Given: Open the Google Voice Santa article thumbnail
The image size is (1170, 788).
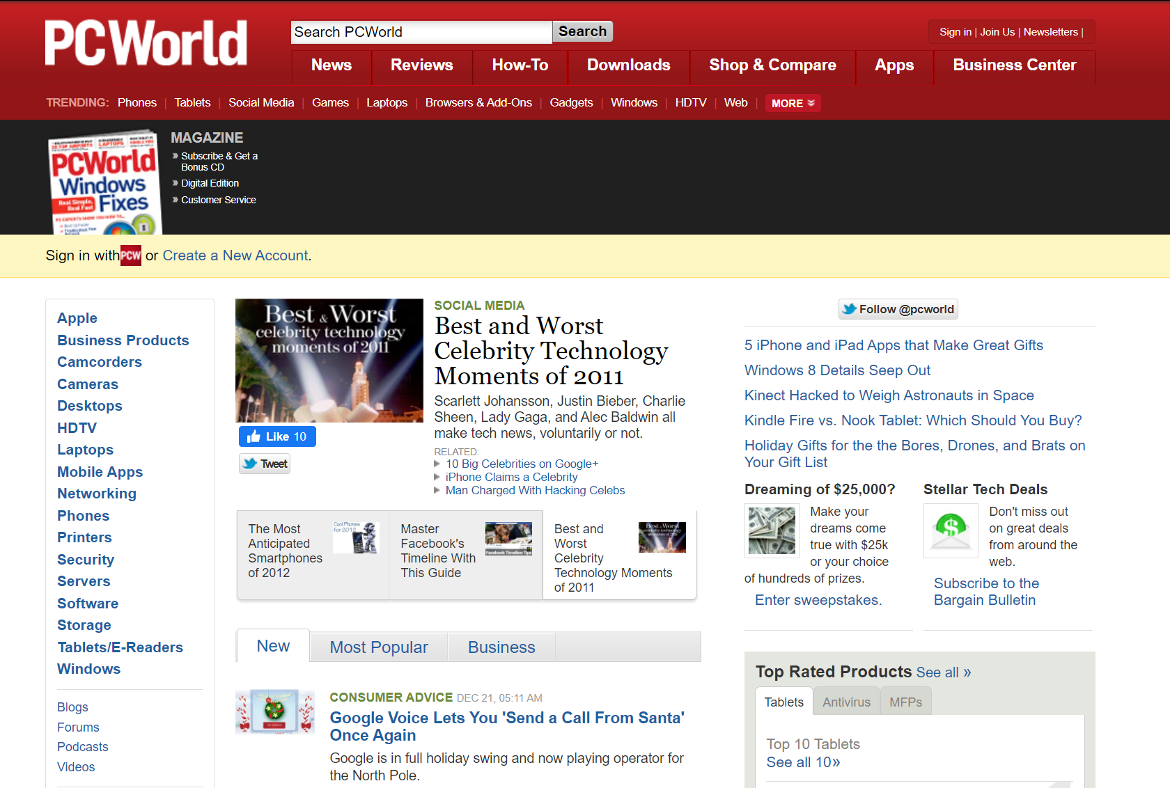Looking at the screenshot, I should click(x=275, y=712).
